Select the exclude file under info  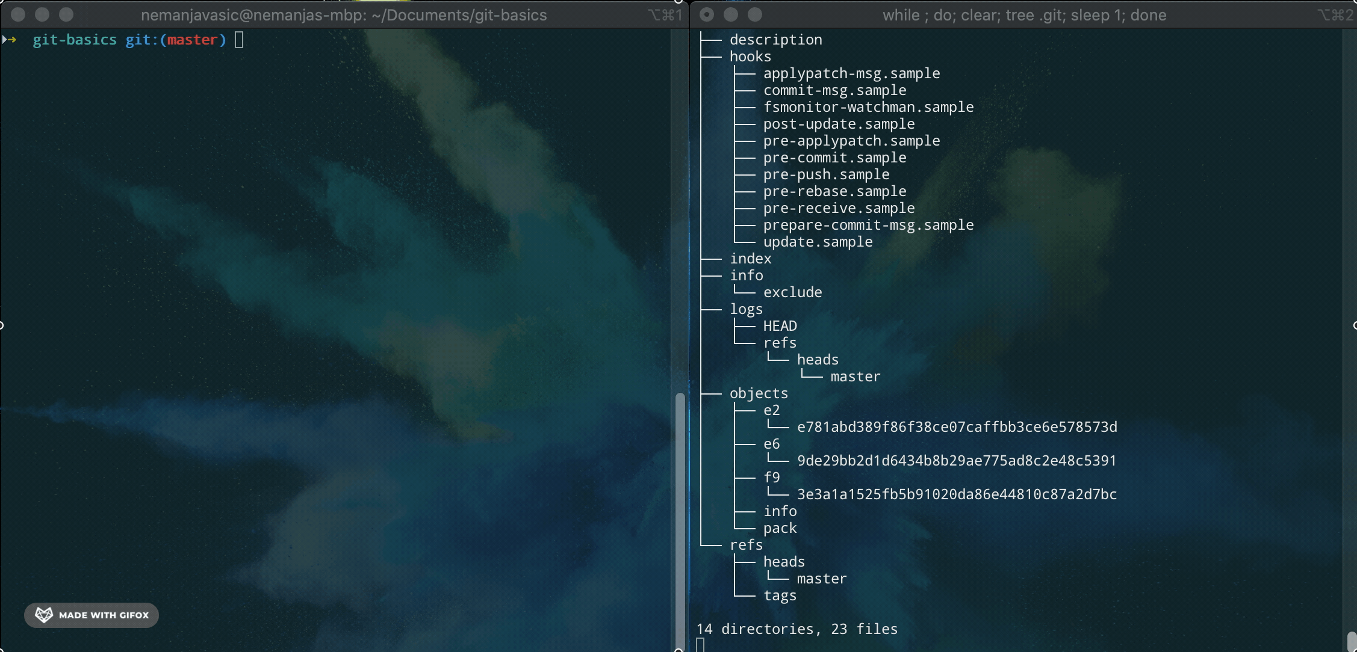(793, 291)
